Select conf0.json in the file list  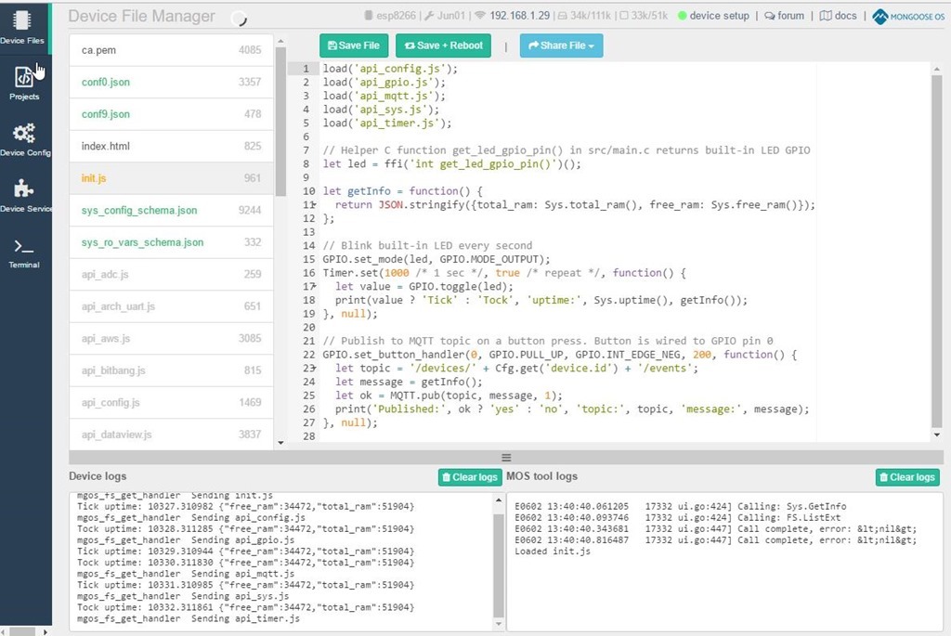coord(106,83)
